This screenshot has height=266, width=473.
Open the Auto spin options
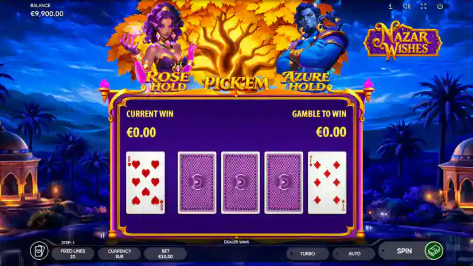coord(354,253)
